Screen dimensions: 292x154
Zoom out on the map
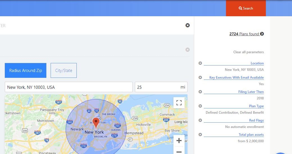(179, 152)
